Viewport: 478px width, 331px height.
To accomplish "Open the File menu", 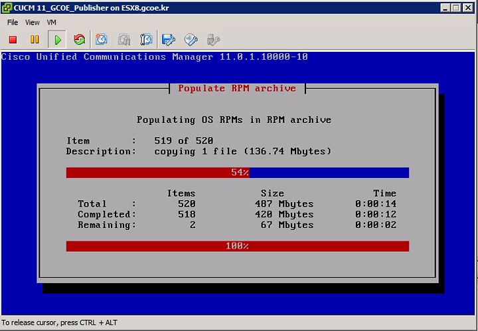I will 13,23.
